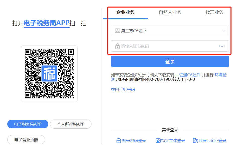
Task: Click the 税 logo in QR code center
Action: coord(49,73)
